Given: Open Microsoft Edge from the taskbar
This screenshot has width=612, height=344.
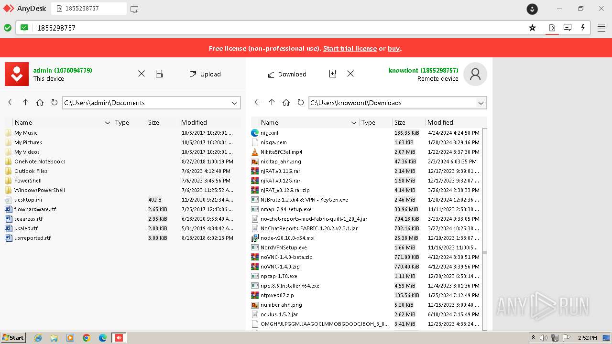Looking at the screenshot, I should pyautogui.click(x=103, y=338).
